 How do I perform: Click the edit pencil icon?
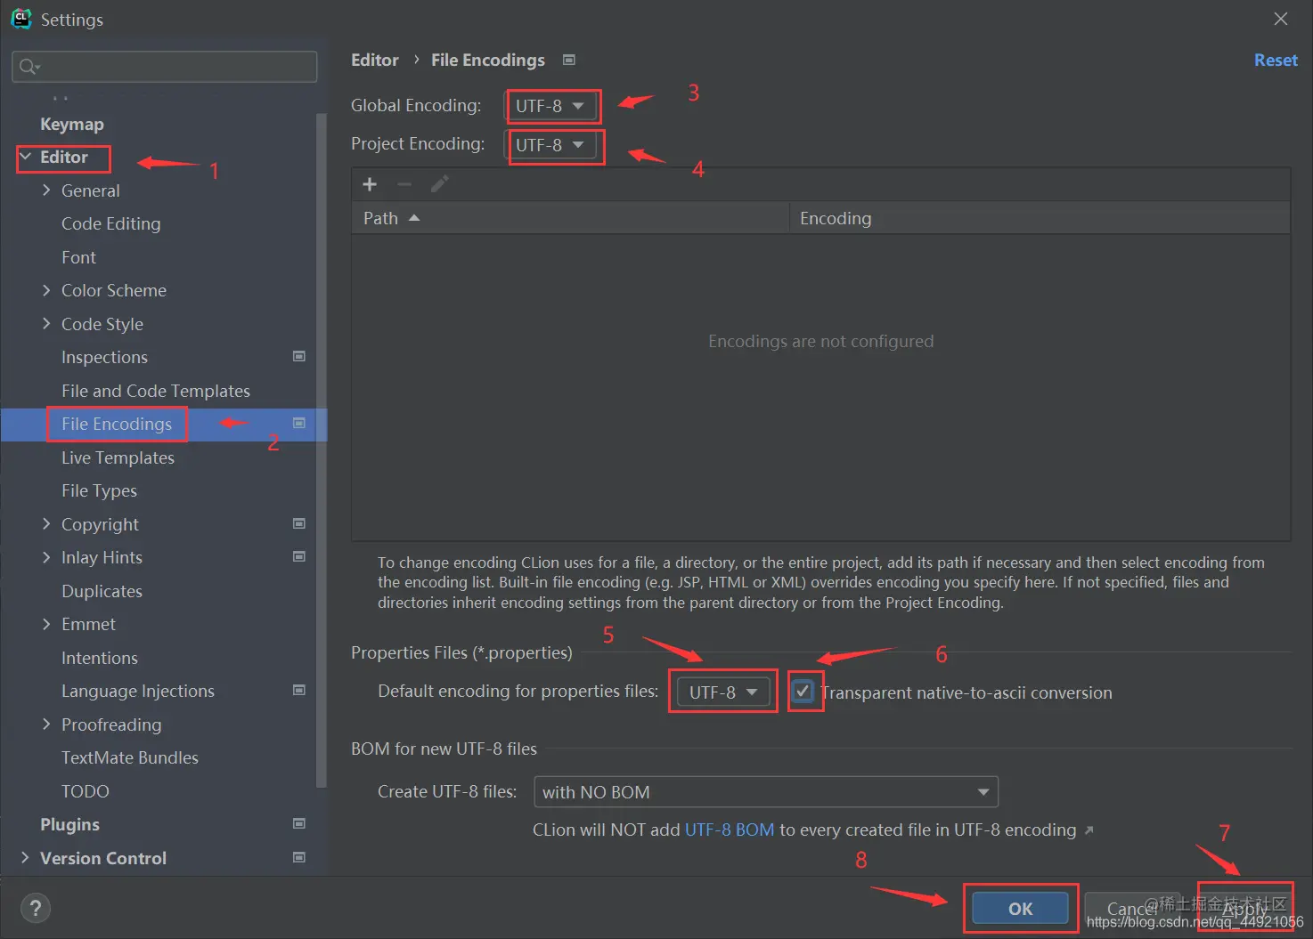pyautogui.click(x=439, y=184)
